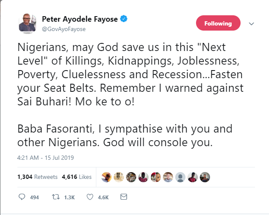The height and width of the screenshot is (215, 269).
Task: Click the first liker avatar in the row
Action: point(106,177)
